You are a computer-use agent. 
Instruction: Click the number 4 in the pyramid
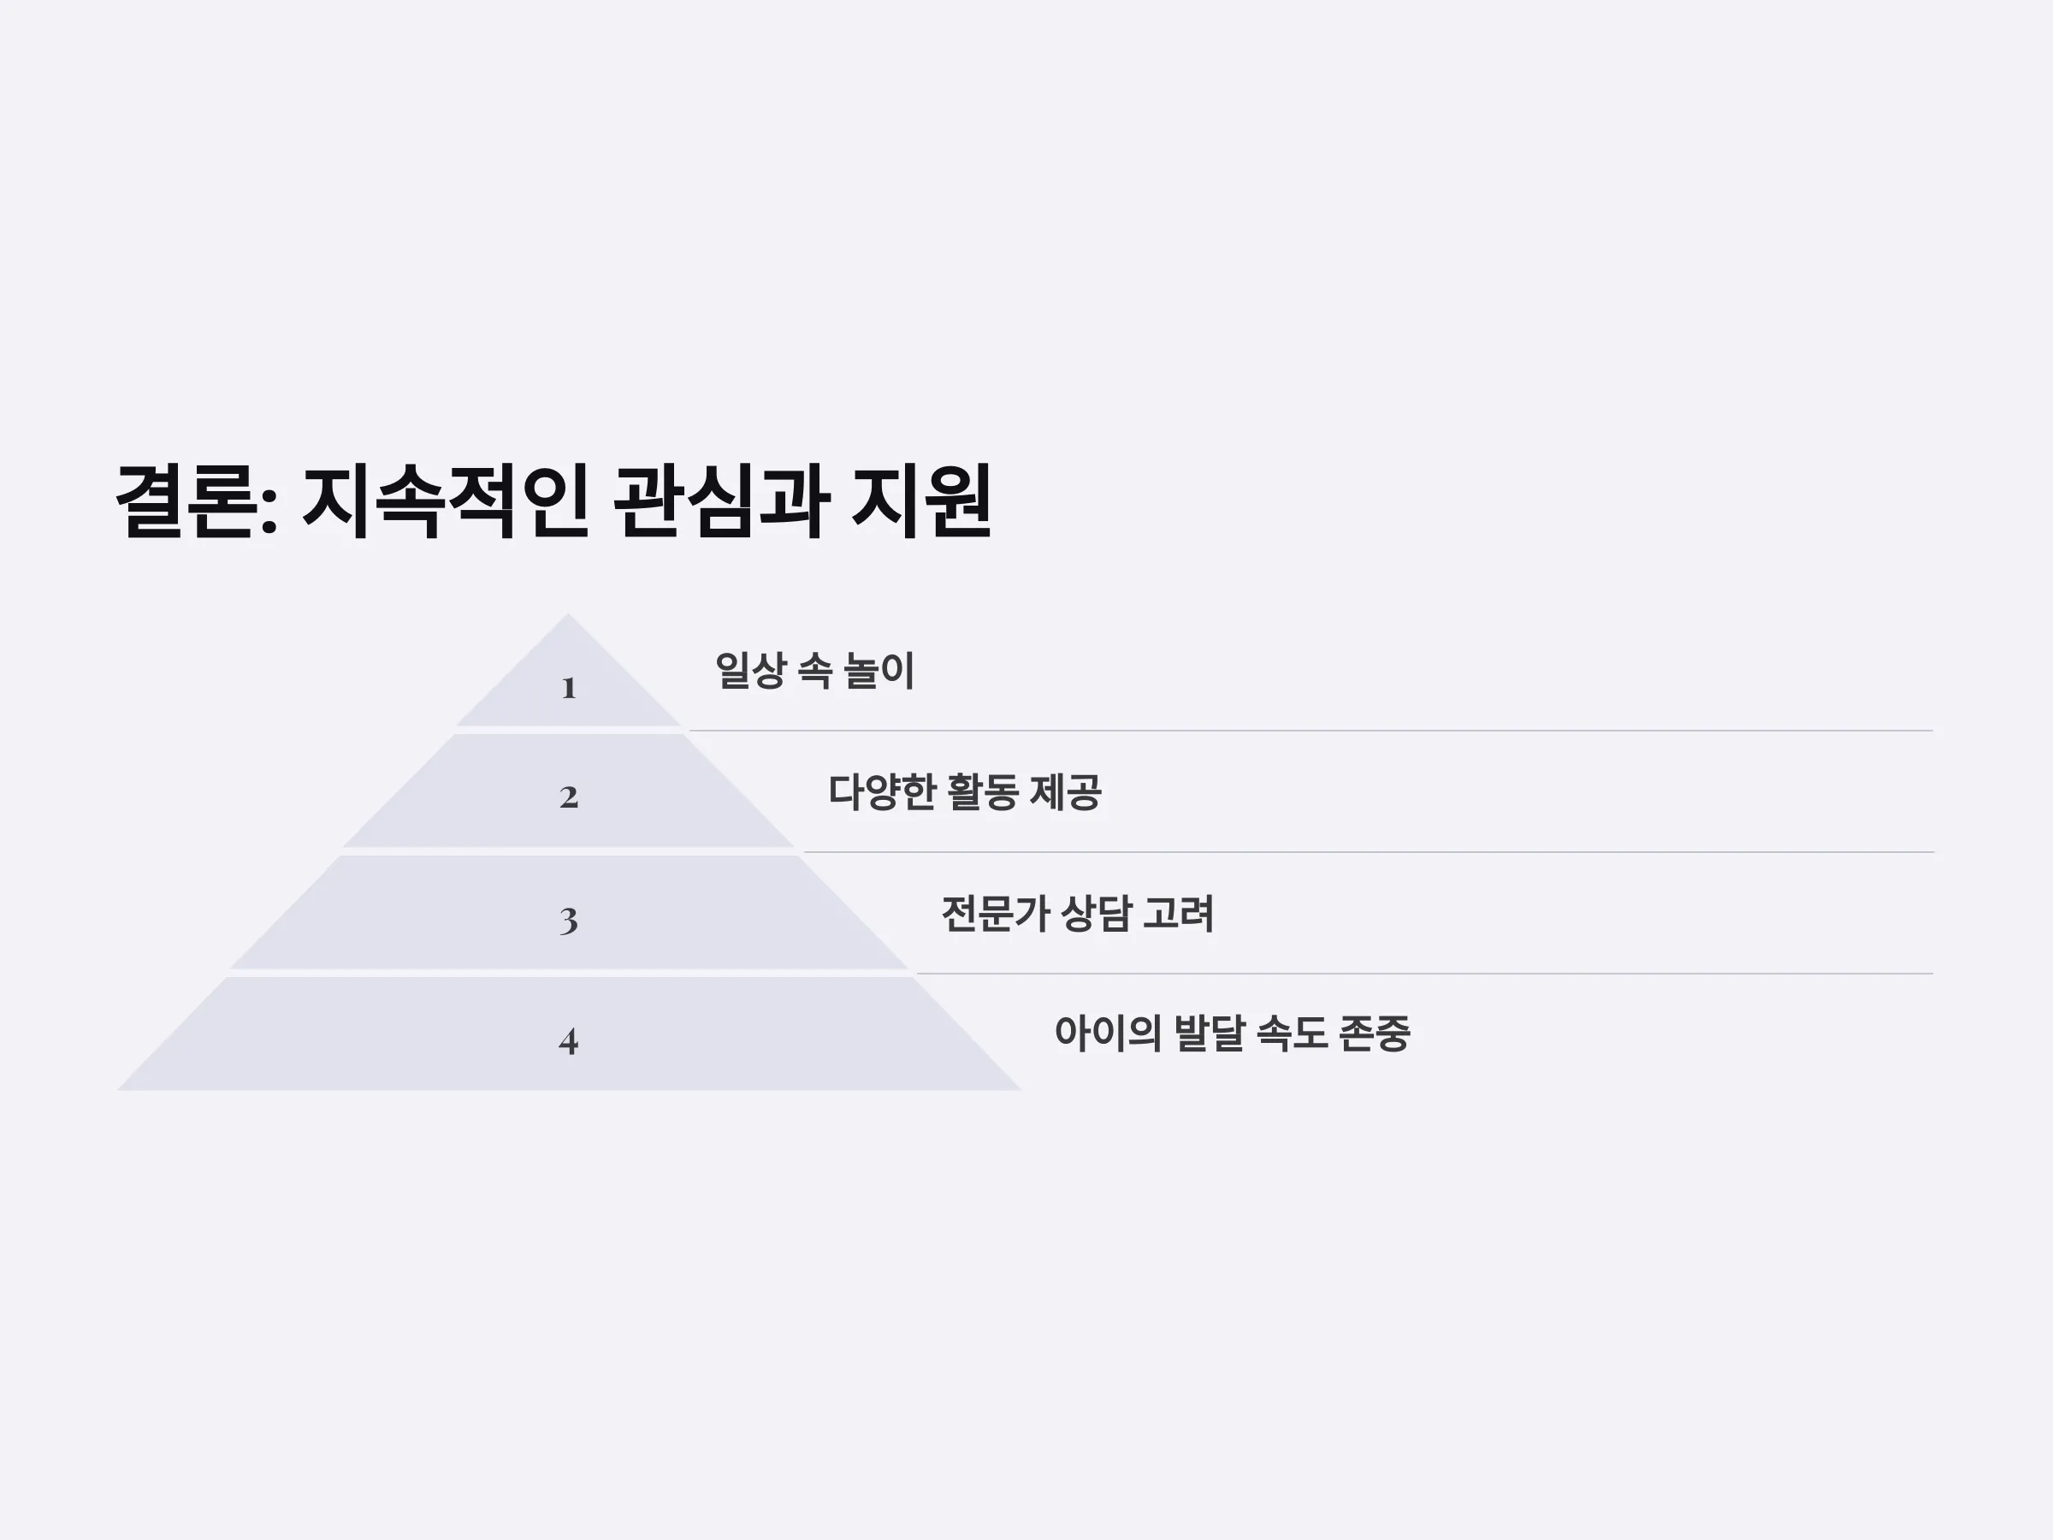[568, 1041]
